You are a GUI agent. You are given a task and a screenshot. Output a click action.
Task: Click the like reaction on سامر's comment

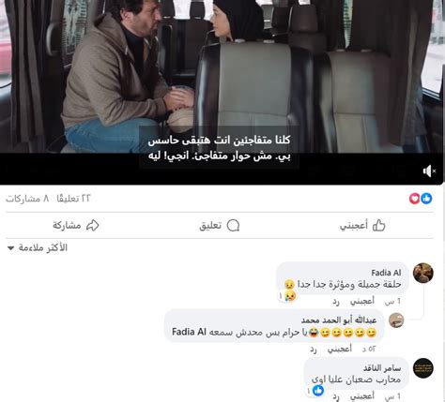[318, 391]
